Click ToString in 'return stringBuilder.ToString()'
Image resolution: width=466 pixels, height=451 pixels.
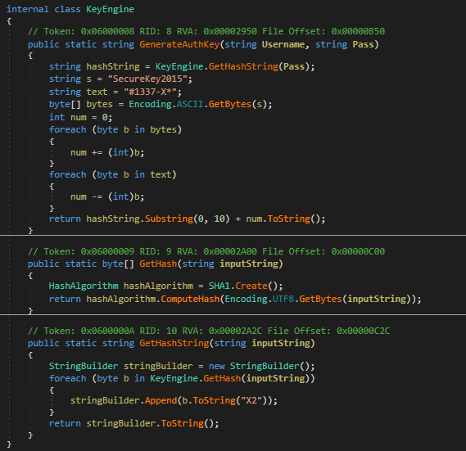pyautogui.click(x=182, y=423)
